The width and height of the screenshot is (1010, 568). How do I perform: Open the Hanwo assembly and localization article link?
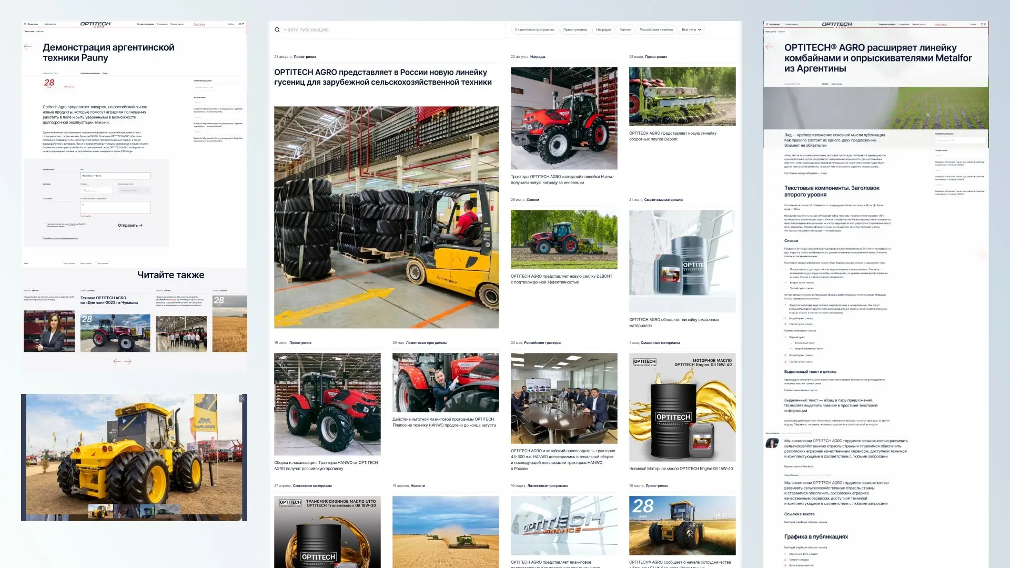coord(326,465)
